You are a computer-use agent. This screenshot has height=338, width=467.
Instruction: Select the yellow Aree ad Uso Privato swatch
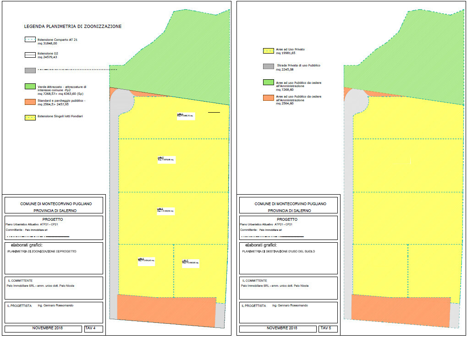(268, 51)
